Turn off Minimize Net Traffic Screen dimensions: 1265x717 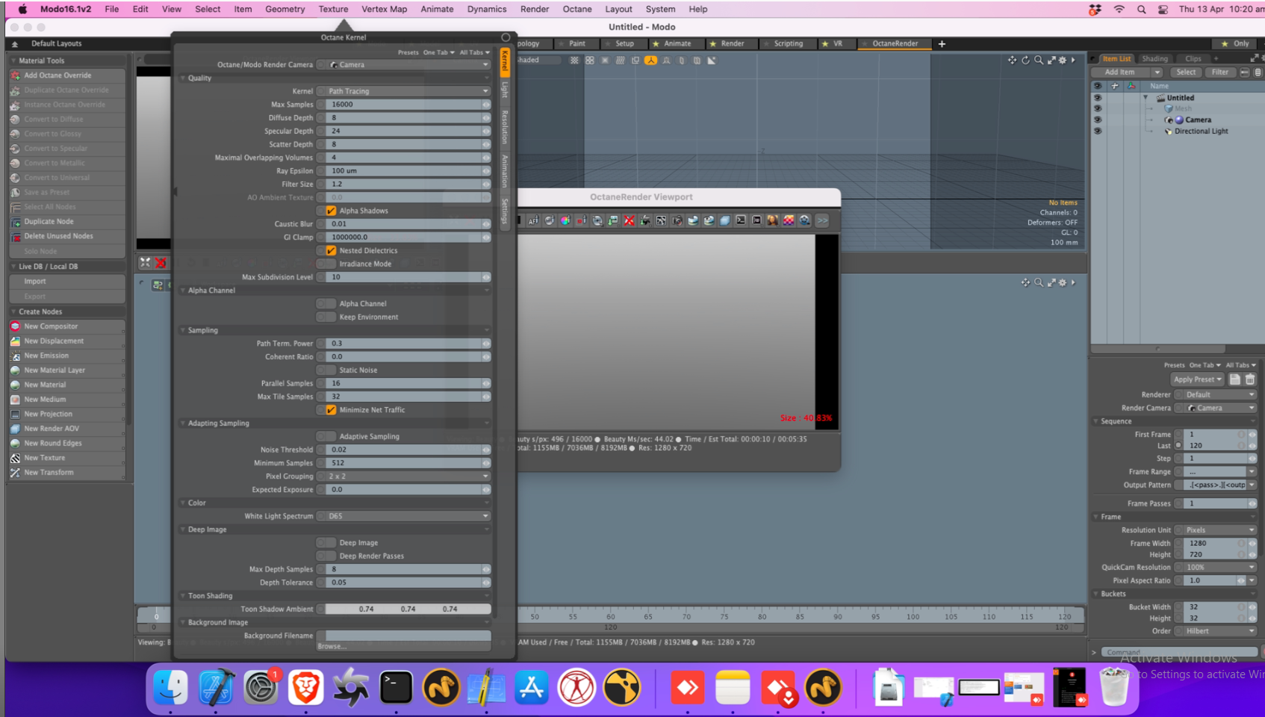coord(331,410)
